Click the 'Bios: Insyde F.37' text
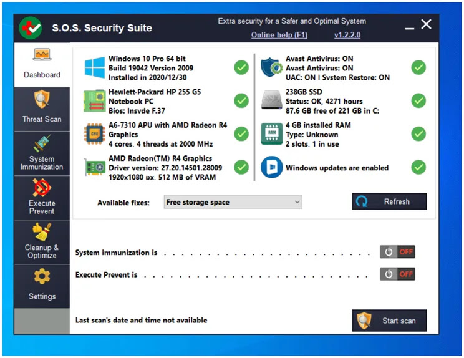The image size is (464, 358). point(137,110)
